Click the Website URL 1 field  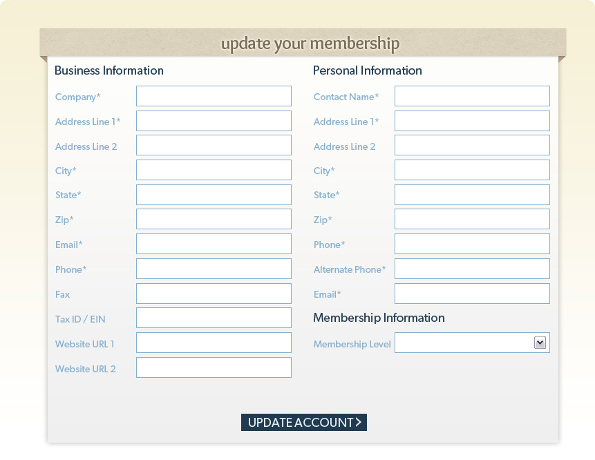(x=214, y=343)
